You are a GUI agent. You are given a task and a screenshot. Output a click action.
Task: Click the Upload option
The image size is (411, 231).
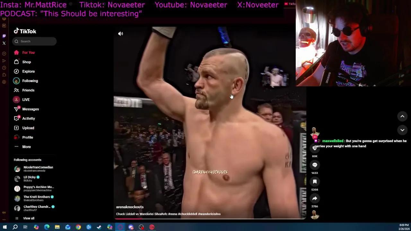[28, 128]
